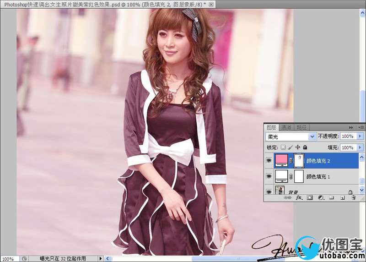Open the 不透明度 slider arrow

coord(360,136)
